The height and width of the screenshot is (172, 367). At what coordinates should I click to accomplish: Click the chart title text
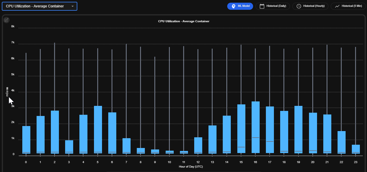(x=183, y=21)
